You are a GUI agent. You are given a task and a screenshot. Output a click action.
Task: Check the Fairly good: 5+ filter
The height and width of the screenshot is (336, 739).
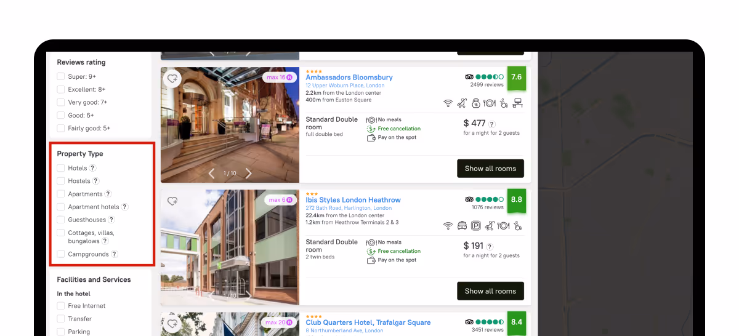[61, 128]
